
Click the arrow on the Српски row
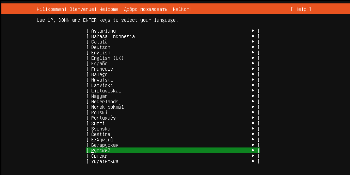[253, 156]
